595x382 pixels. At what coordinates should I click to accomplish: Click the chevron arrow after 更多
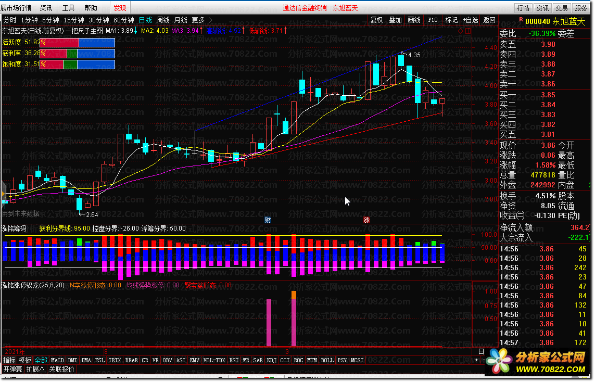(211, 20)
